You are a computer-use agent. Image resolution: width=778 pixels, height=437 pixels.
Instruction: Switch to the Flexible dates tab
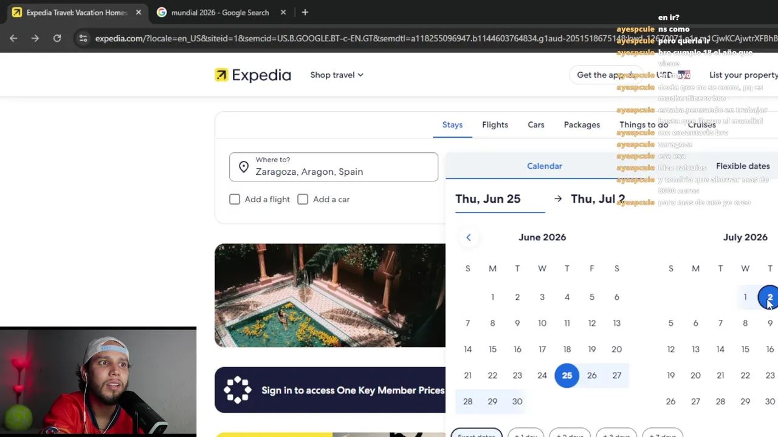tap(743, 166)
